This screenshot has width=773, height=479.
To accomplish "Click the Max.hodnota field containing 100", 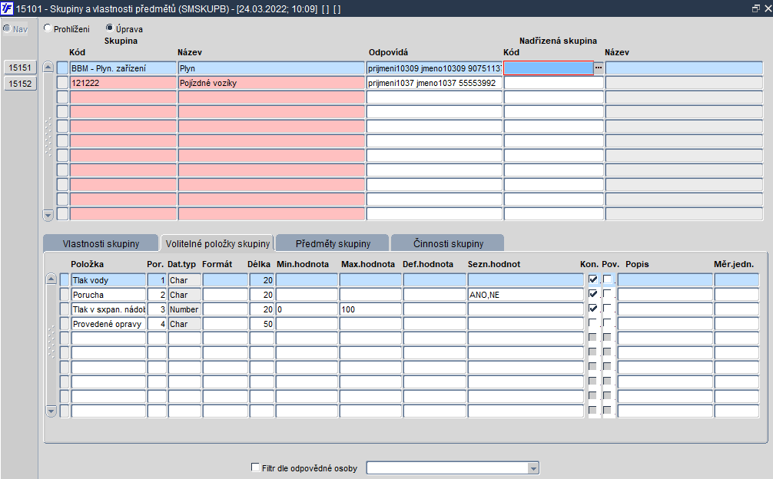I will pyautogui.click(x=370, y=309).
